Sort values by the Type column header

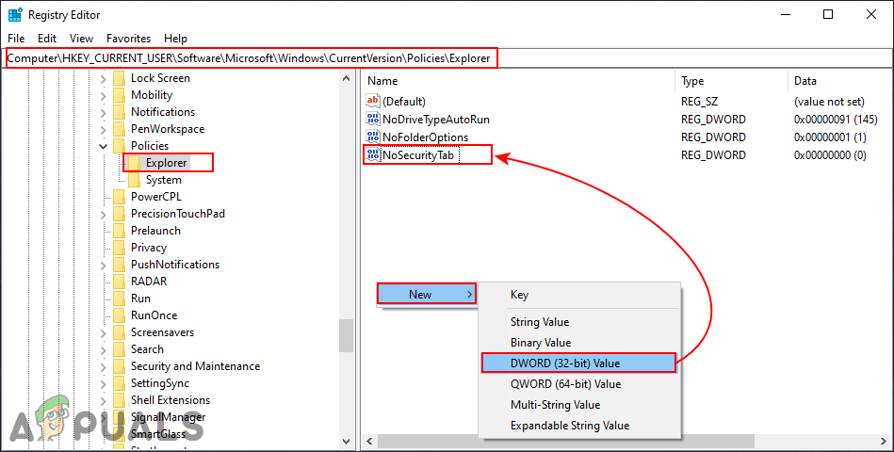tap(732, 81)
